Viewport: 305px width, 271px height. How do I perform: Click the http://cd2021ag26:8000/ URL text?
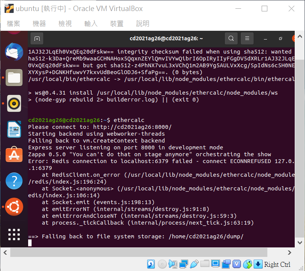(132, 127)
